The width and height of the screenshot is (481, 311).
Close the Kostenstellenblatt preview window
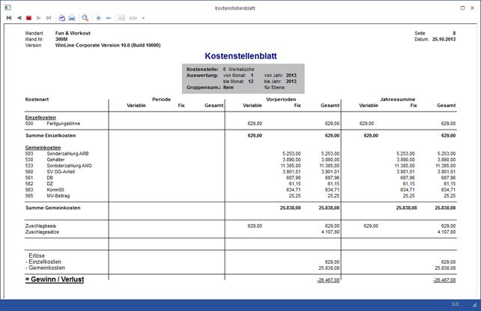coord(472,4)
